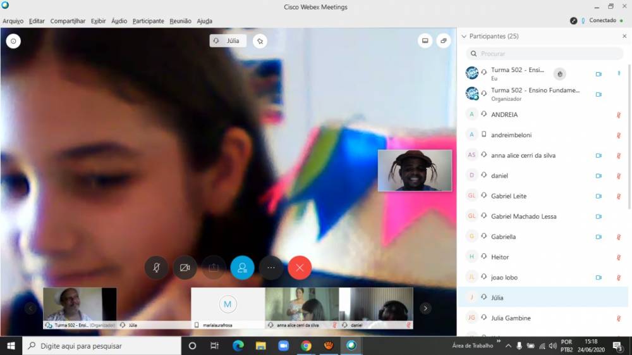End the meeting with the red X

(x=300, y=268)
